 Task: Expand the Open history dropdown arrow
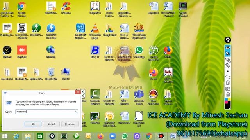[76, 112]
